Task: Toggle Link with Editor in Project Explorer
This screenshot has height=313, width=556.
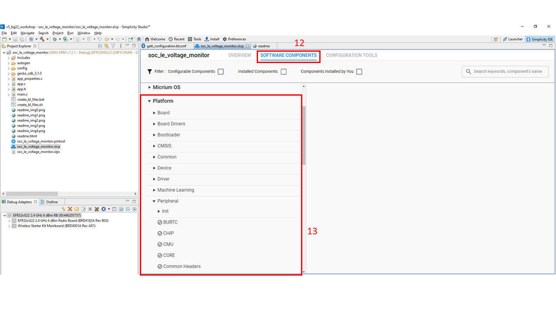Action: 106,46
